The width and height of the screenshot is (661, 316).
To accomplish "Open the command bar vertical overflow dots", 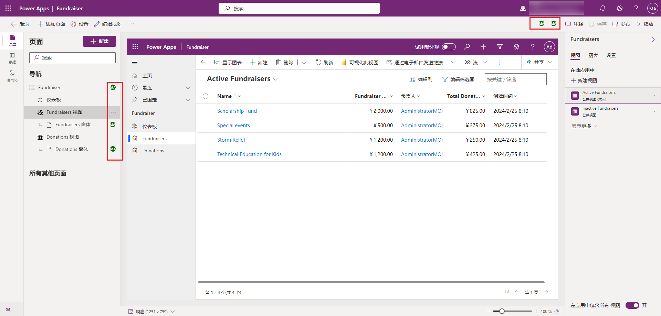I will click(x=499, y=62).
